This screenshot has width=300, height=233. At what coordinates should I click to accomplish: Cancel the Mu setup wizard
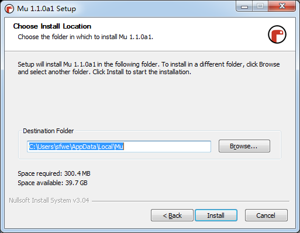click(266, 215)
